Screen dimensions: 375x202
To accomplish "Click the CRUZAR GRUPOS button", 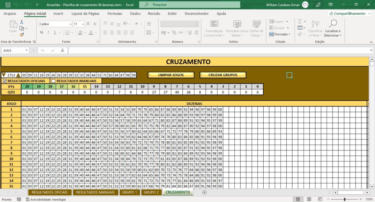I will 223,75.
